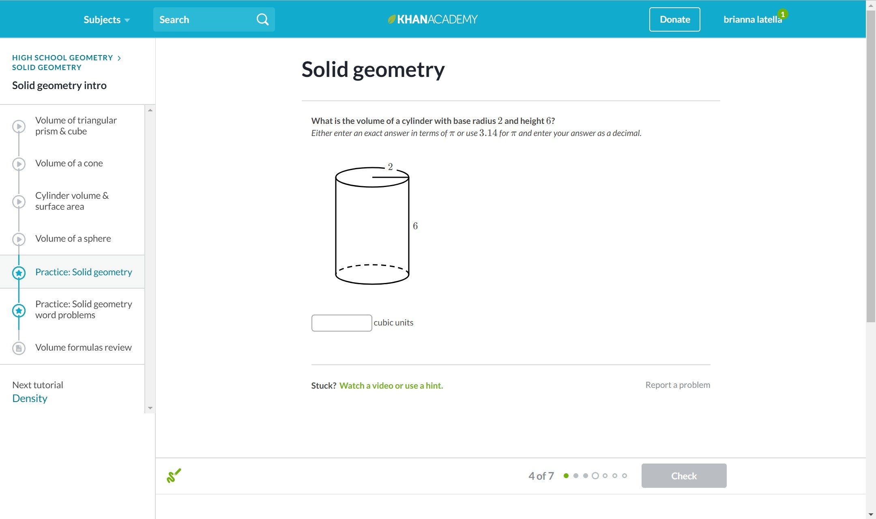
Task: Open Practice: Solid geometry word problems
Action: point(84,310)
